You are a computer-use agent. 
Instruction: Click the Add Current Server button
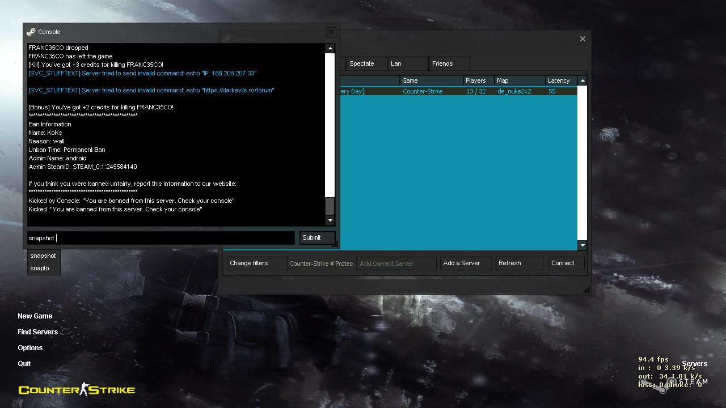click(x=396, y=263)
